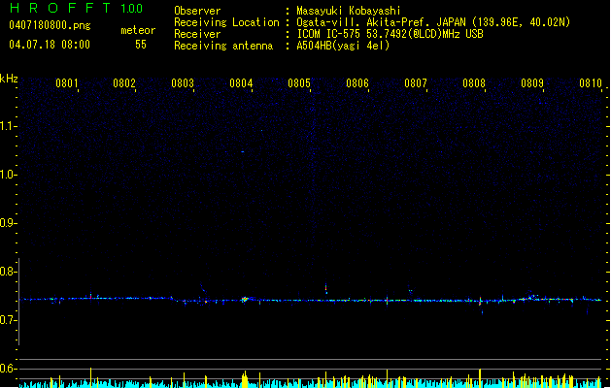Click the 0.8 kHz frequency label

pos(8,272)
